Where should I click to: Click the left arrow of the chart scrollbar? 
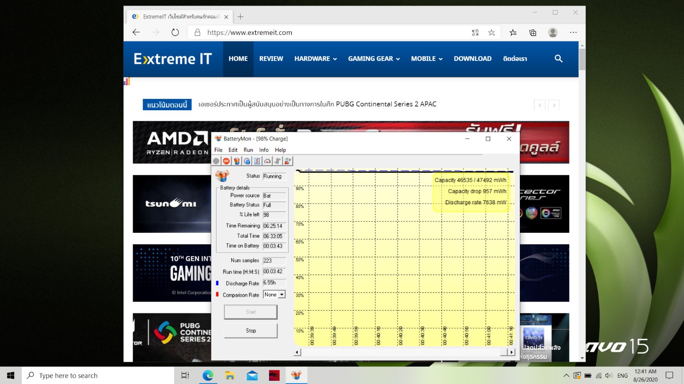pyautogui.click(x=297, y=352)
